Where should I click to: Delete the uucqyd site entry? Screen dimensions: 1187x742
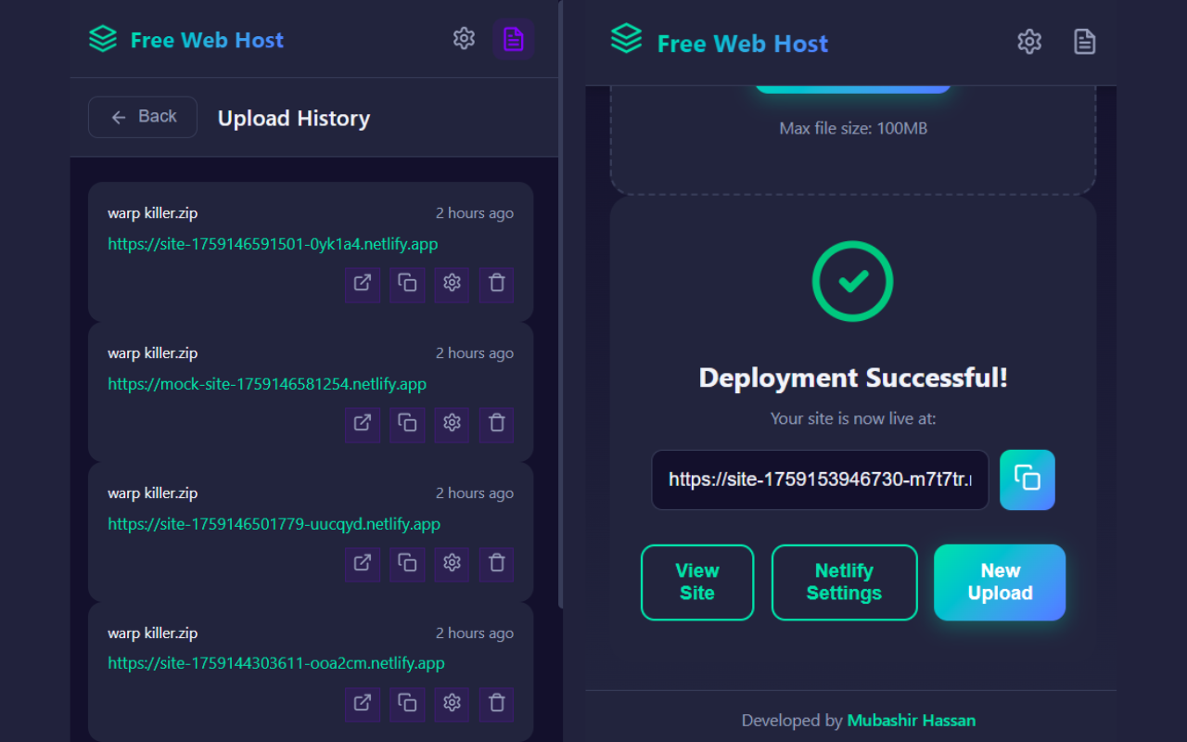[496, 563]
